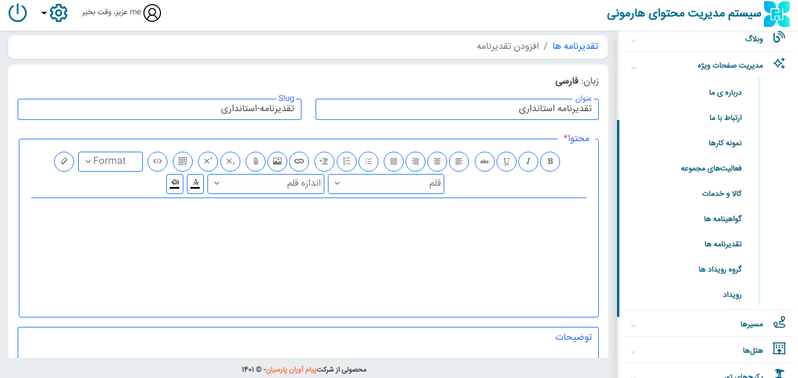
Task: Apply superscript formatting
Action: click(208, 161)
